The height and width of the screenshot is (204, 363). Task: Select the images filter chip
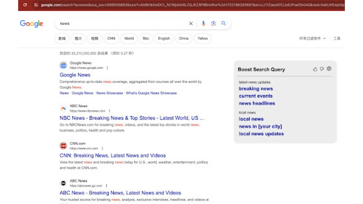[78, 38]
